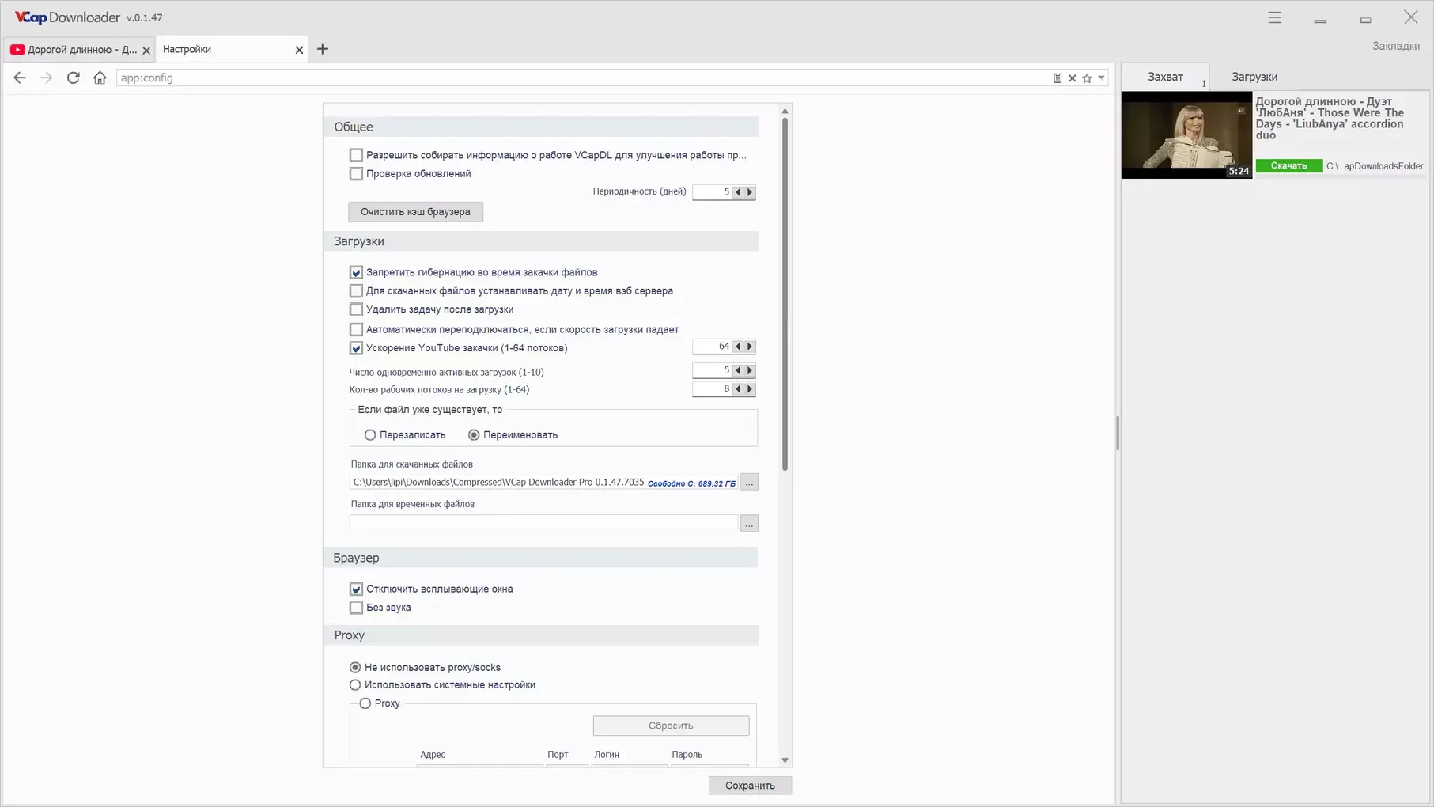Click Очистить кэш браузера button
The width and height of the screenshot is (1434, 807).
pyautogui.click(x=415, y=212)
